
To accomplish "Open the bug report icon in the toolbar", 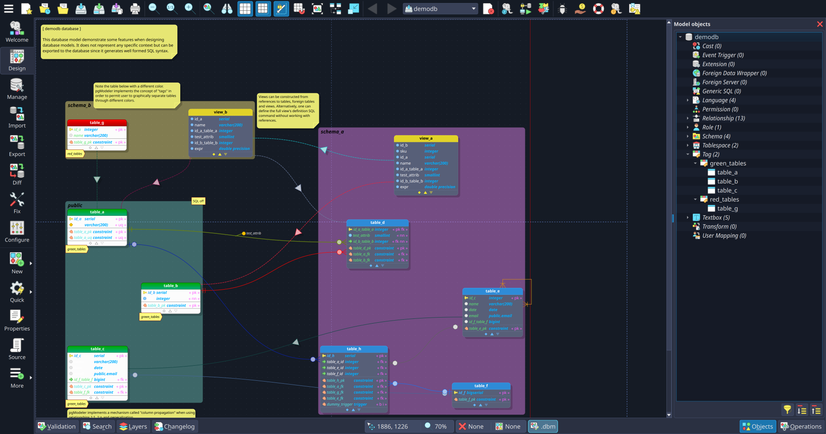I will coord(562,9).
